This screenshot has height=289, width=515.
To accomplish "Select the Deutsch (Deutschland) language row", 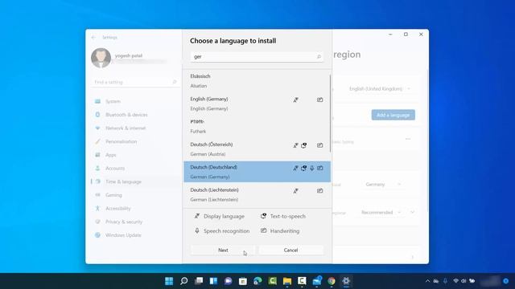I will [257, 172].
